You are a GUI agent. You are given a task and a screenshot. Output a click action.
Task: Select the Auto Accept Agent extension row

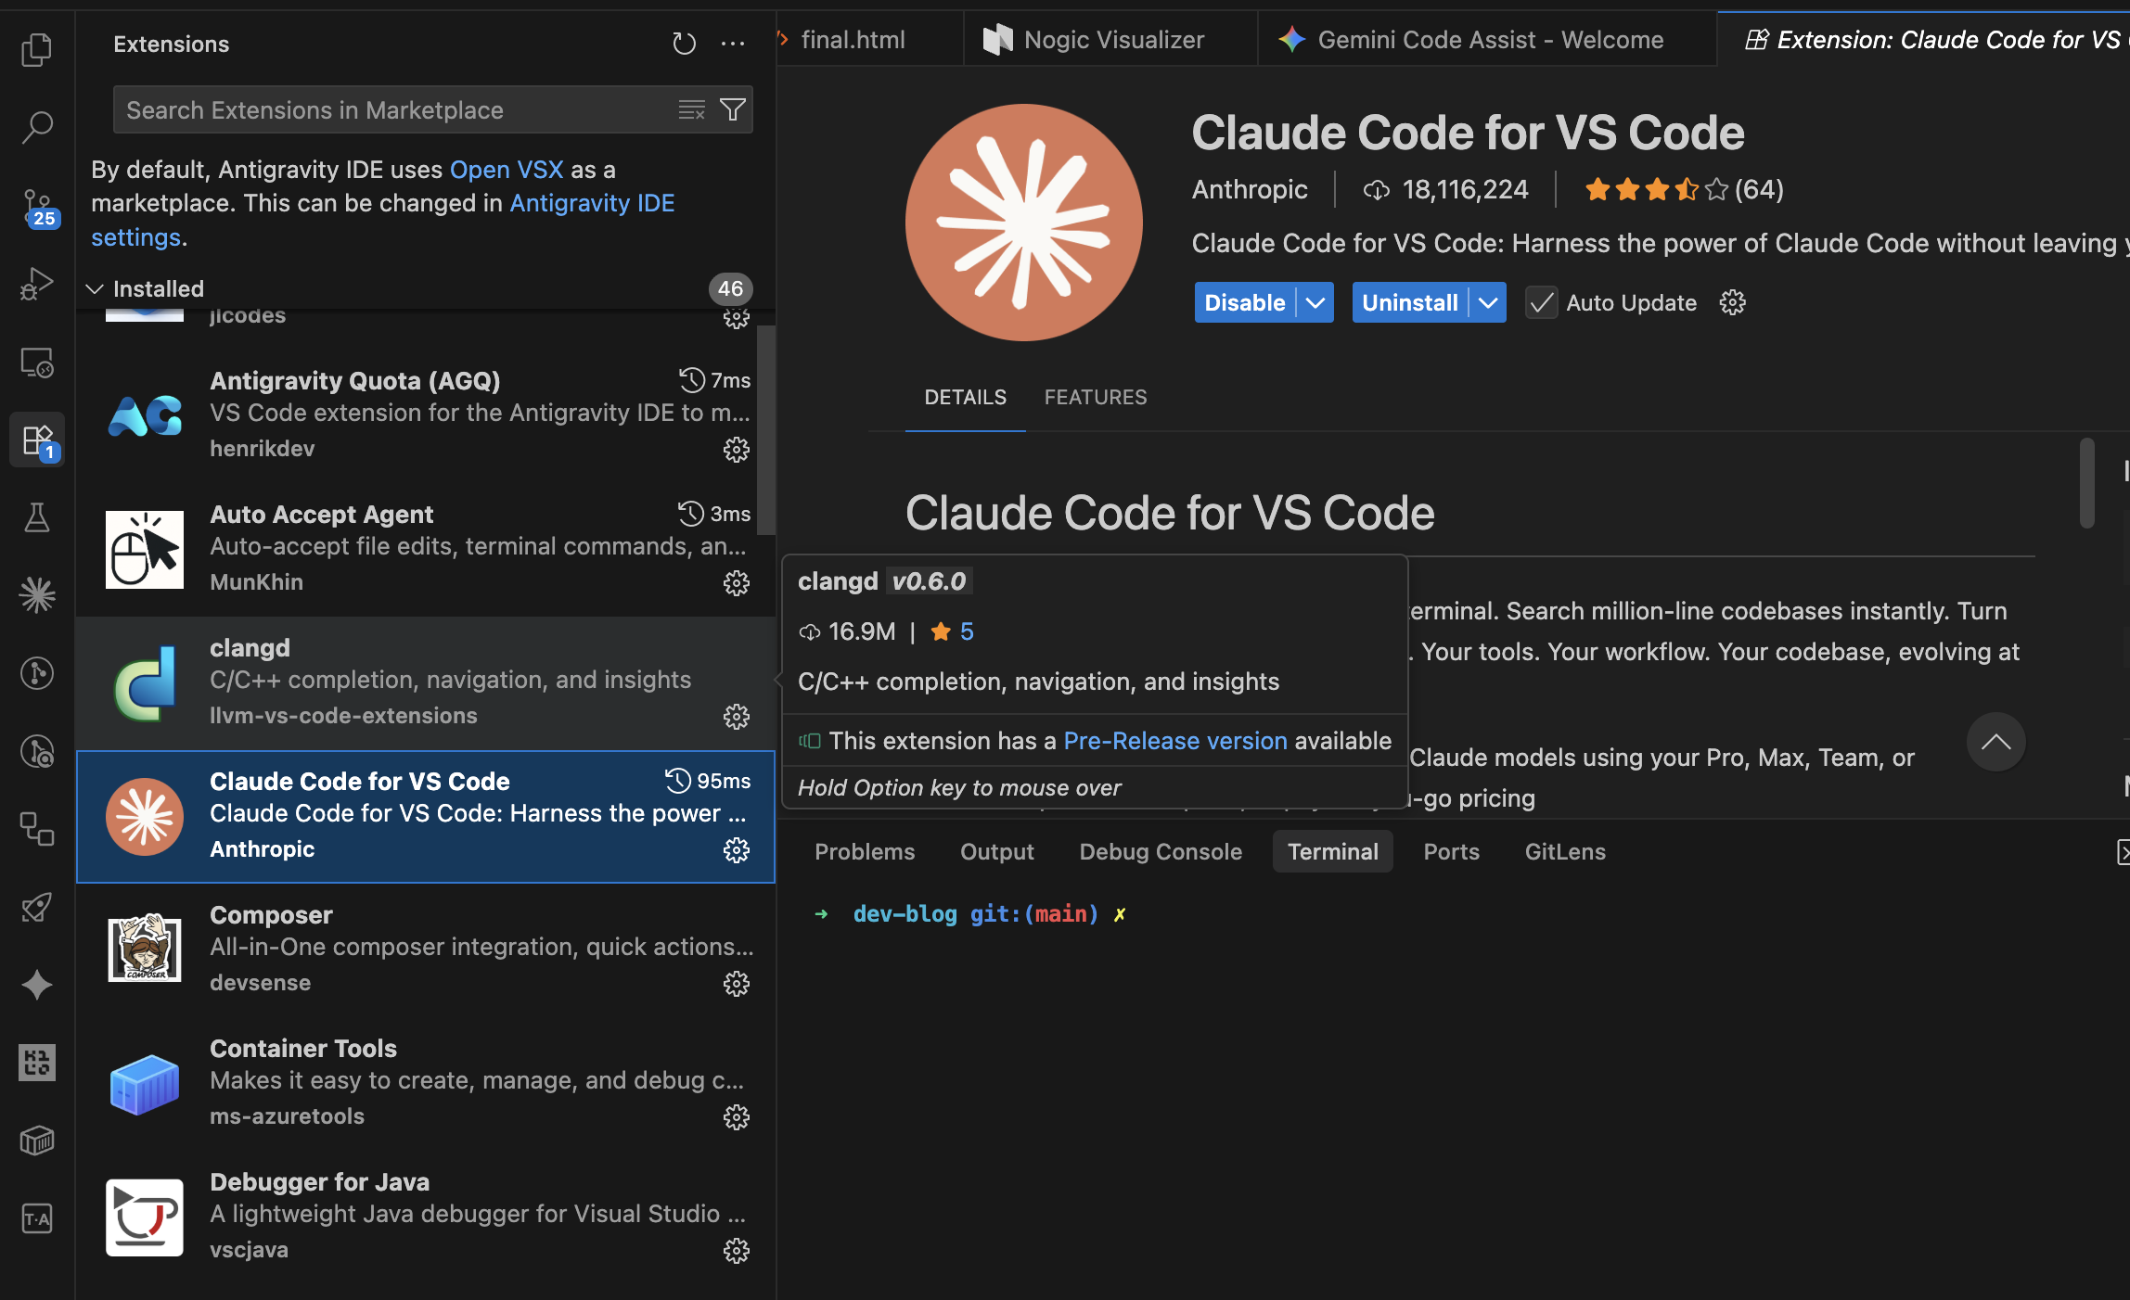(426, 550)
